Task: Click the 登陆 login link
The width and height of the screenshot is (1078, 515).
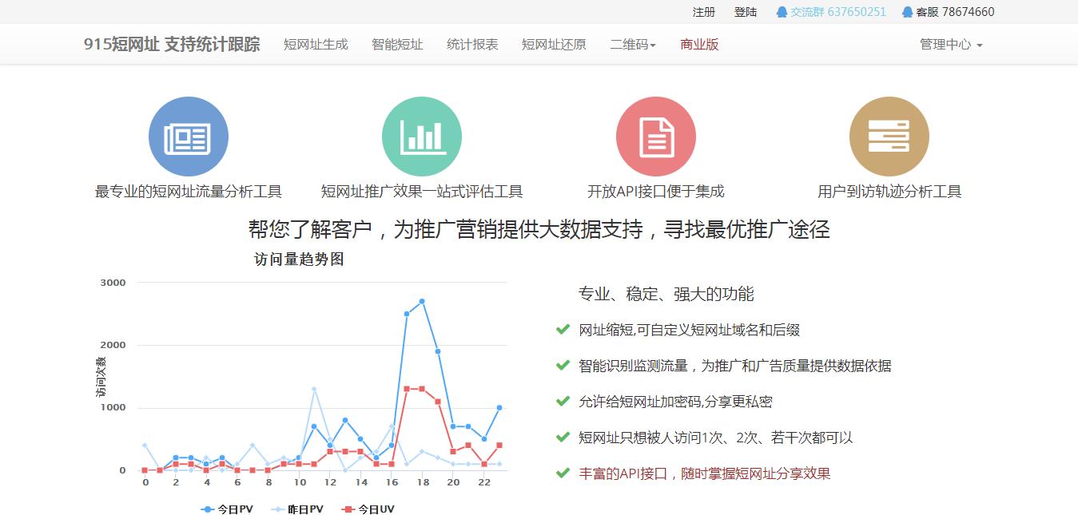Action: click(x=746, y=12)
